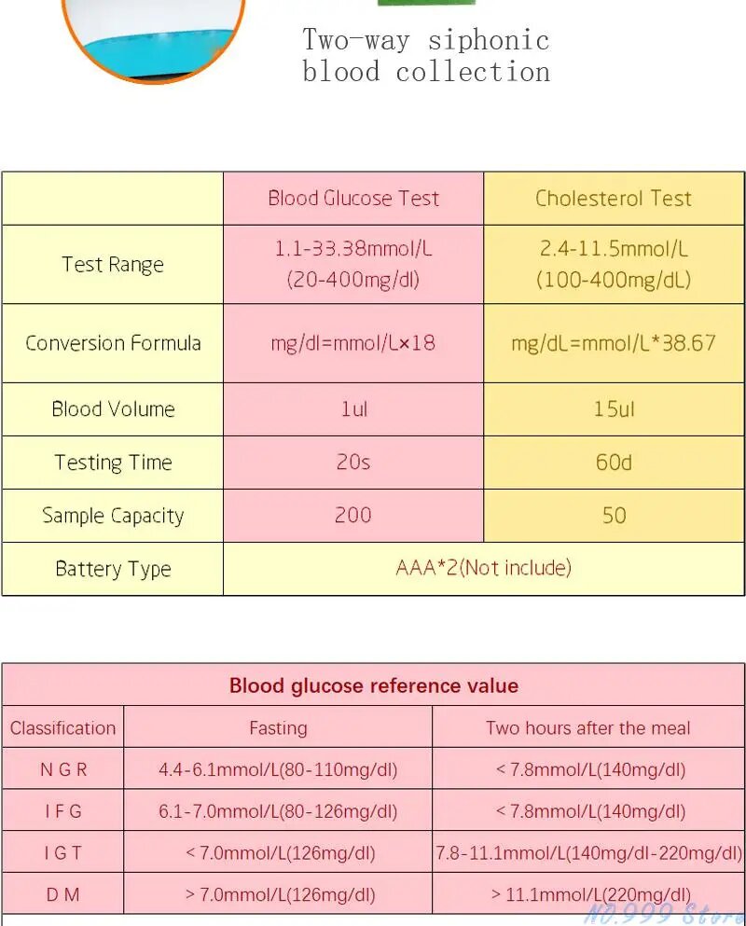Select the AAA*2(Not include) battery cell
This screenshot has width=746, height=926.
click(x=483, y=568)
